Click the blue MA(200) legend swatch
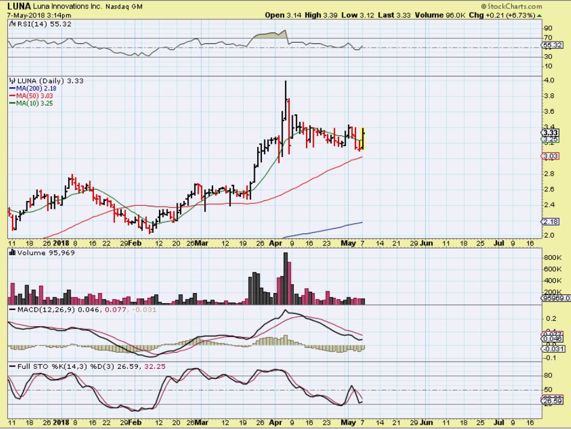This screenshot has height=429, width=571. 13,88
